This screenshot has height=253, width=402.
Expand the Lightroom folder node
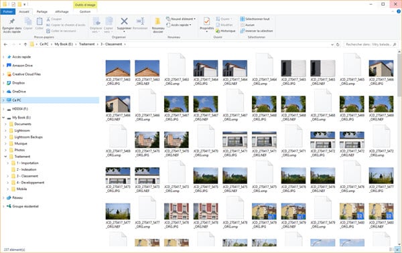tap(5, 131)
